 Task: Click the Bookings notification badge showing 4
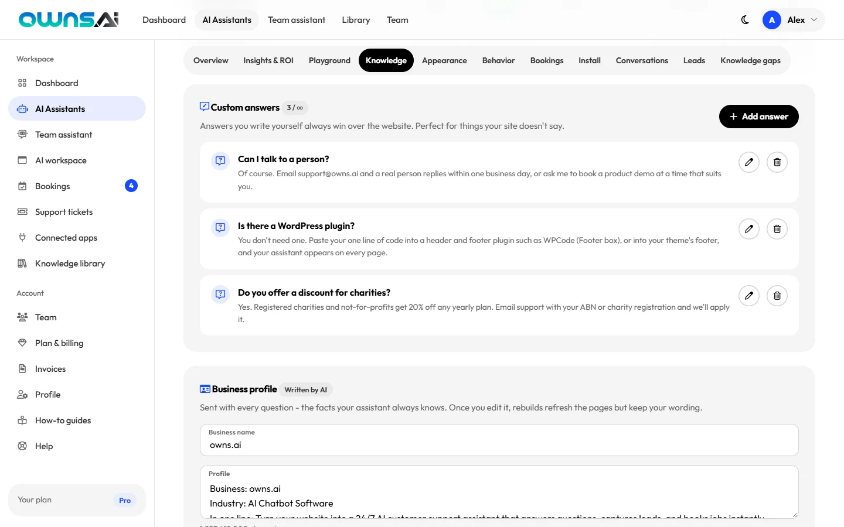tap(131, 186)
